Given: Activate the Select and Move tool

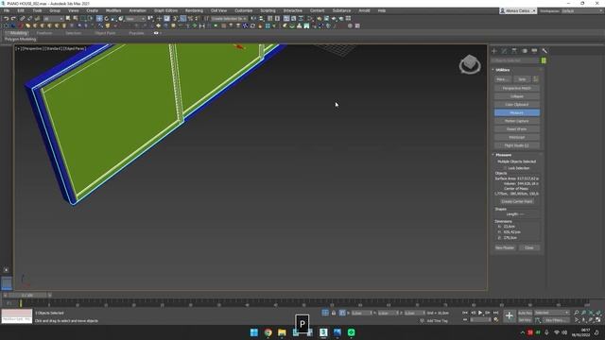Looking at the screenshot, I should click(99, 19).
